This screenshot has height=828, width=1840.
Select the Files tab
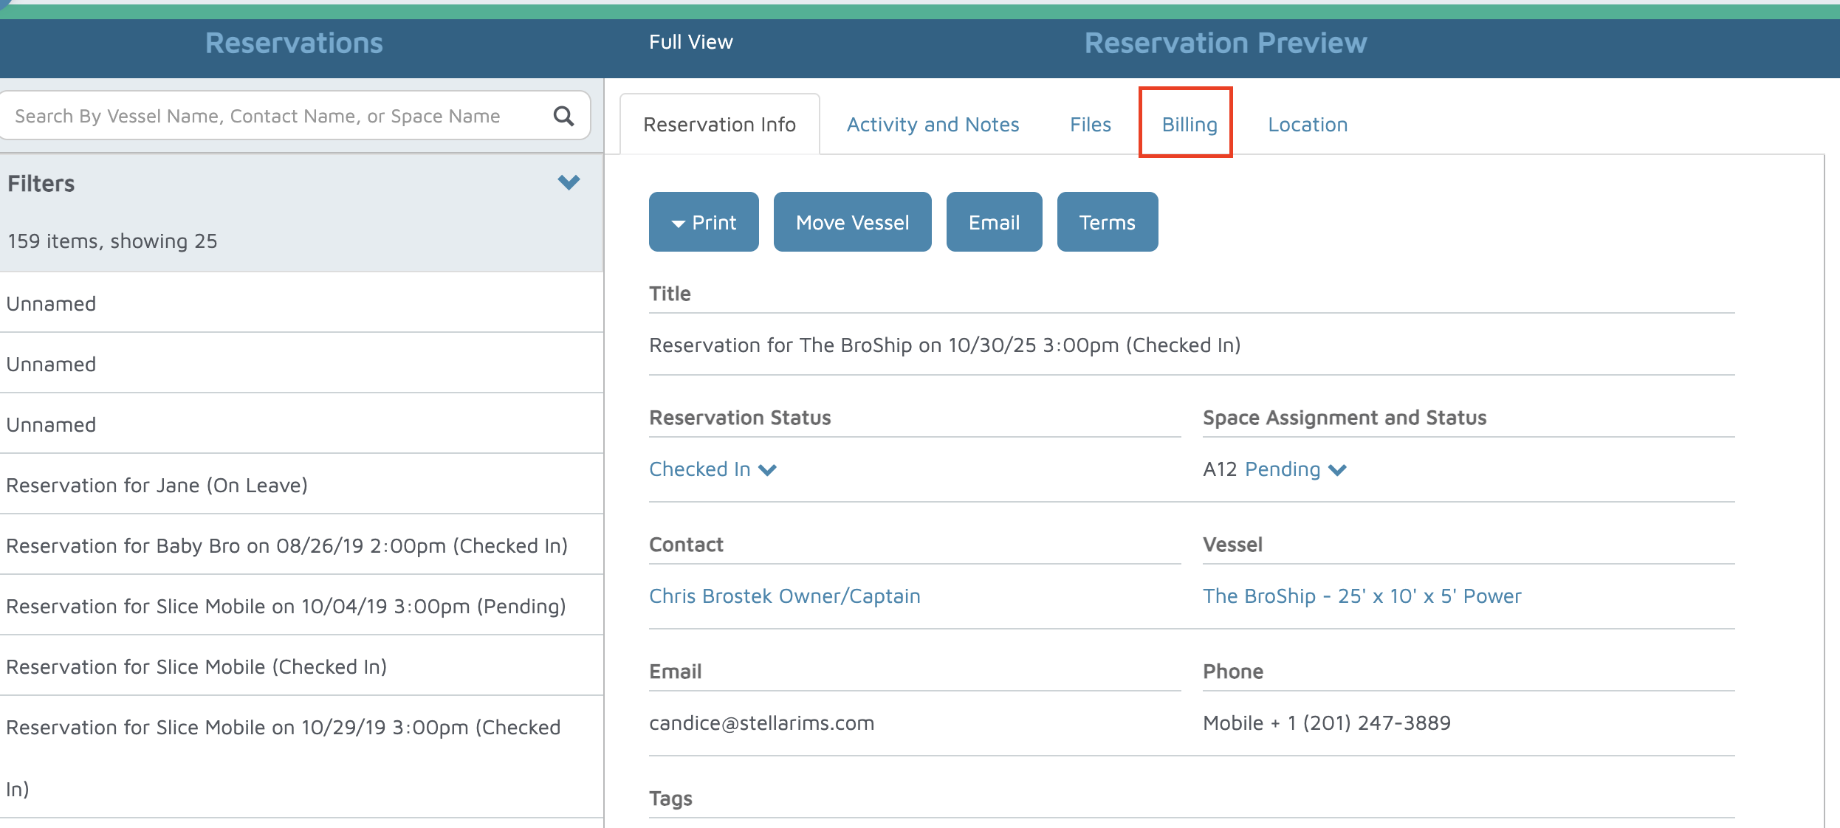(1090, 124)
